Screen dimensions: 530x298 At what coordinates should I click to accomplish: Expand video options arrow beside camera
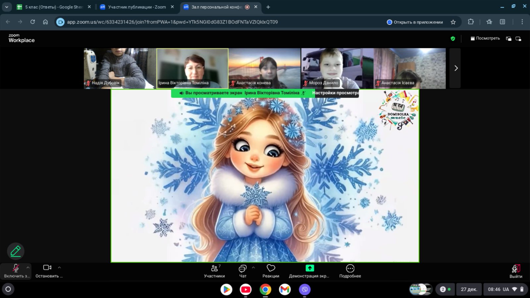coord(59,268)
